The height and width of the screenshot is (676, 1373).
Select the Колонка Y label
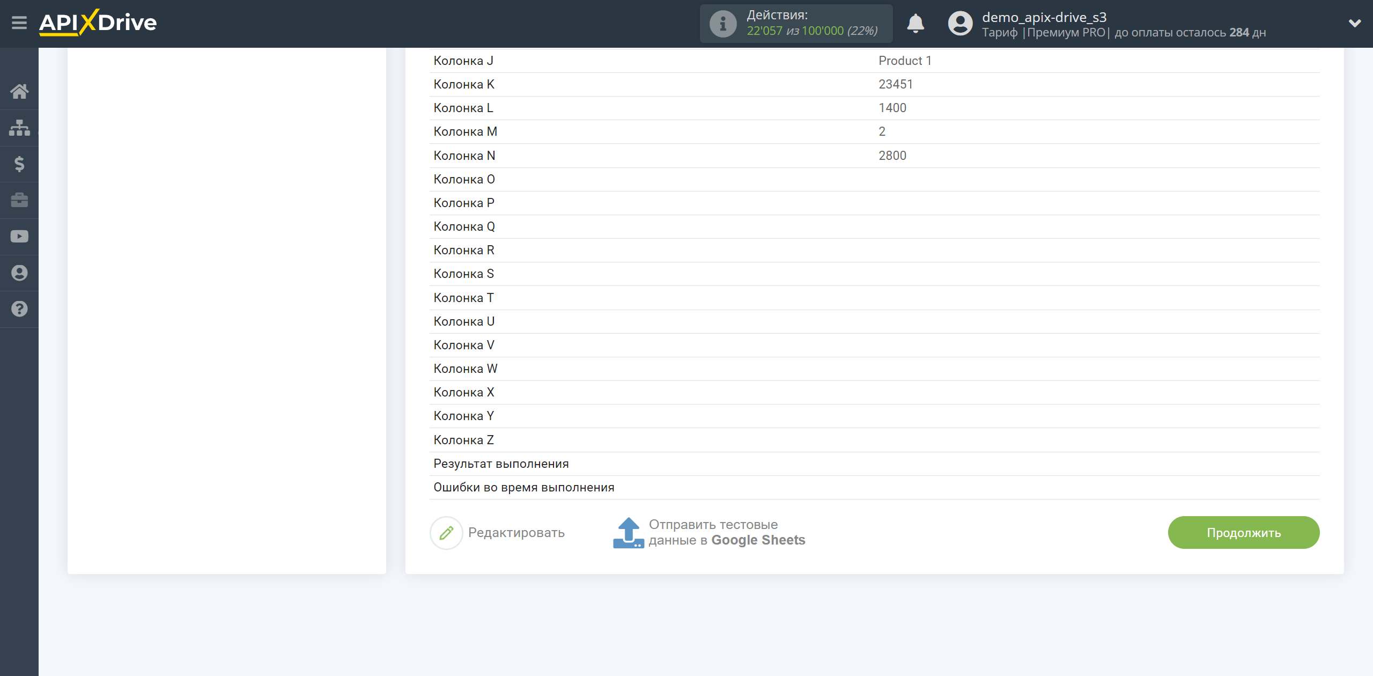point(464,416)
